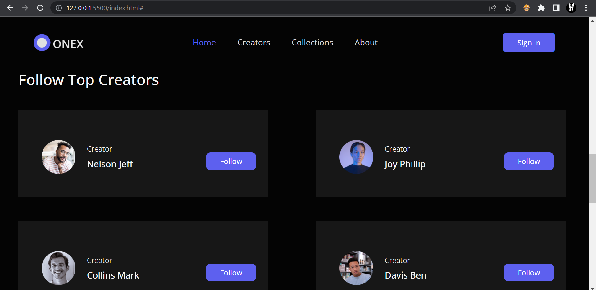This screenshot has height=290, width=596.
Task: Click Collins Mark's profile picture
Action: click(58, 268)
